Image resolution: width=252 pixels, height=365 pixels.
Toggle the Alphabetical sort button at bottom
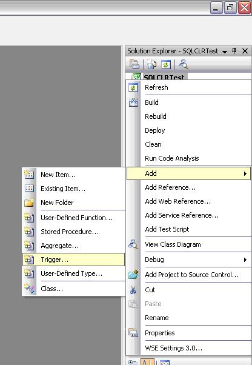(x=147, y=362)
